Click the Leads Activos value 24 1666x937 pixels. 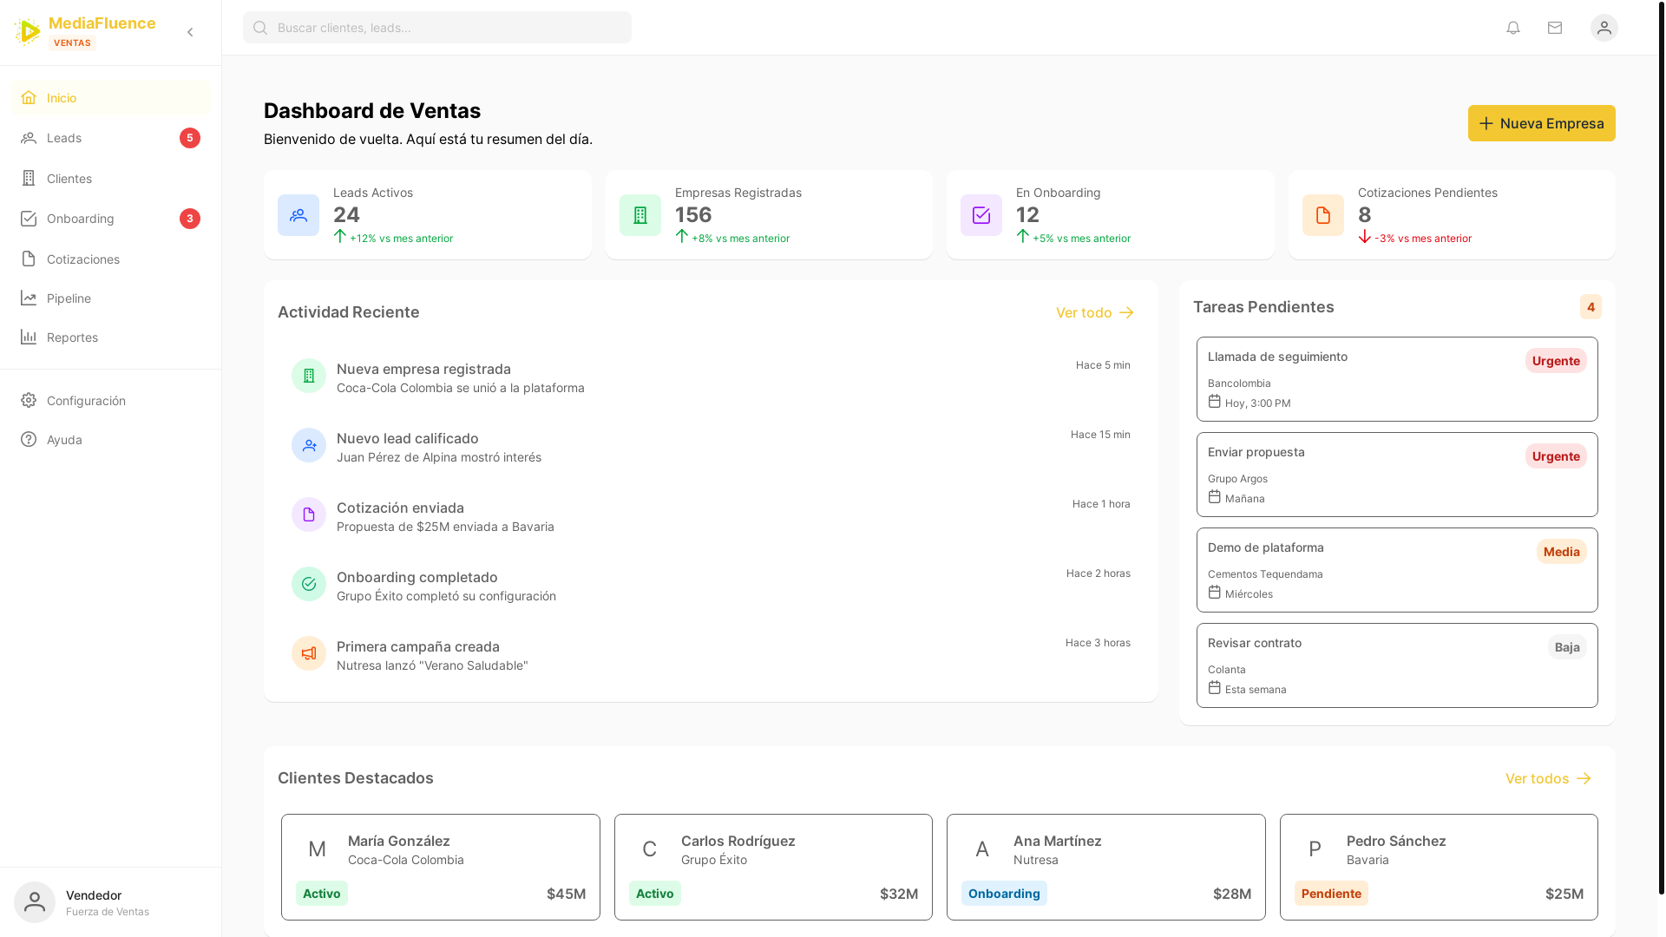click(346, 214)
